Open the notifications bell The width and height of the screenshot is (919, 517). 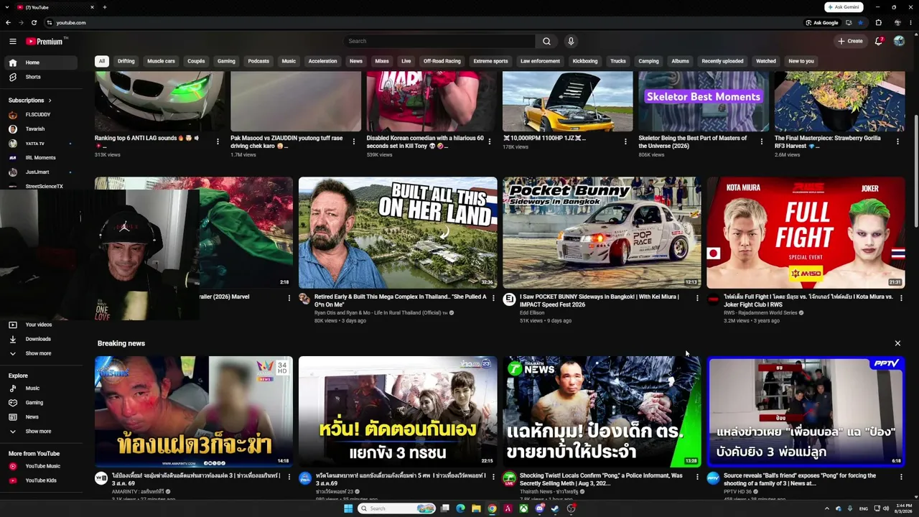pos(879,41)
